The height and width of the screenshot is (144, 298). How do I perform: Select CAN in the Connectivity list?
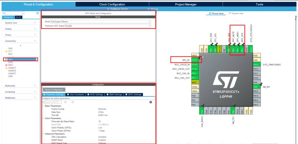pos(10,49)
